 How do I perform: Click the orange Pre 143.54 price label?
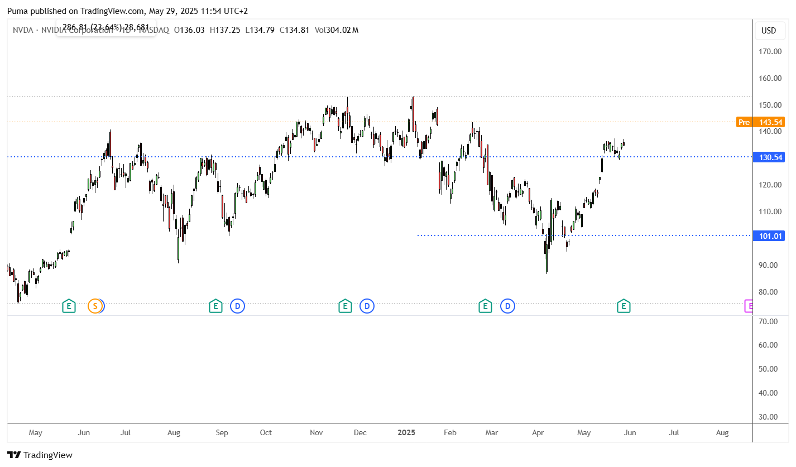pyautogui.click(x=760, y=122)
